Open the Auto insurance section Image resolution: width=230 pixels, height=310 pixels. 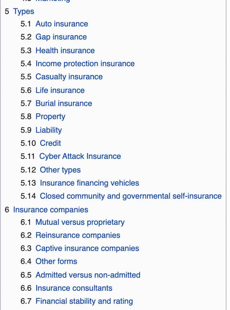(x=62, y=24)
